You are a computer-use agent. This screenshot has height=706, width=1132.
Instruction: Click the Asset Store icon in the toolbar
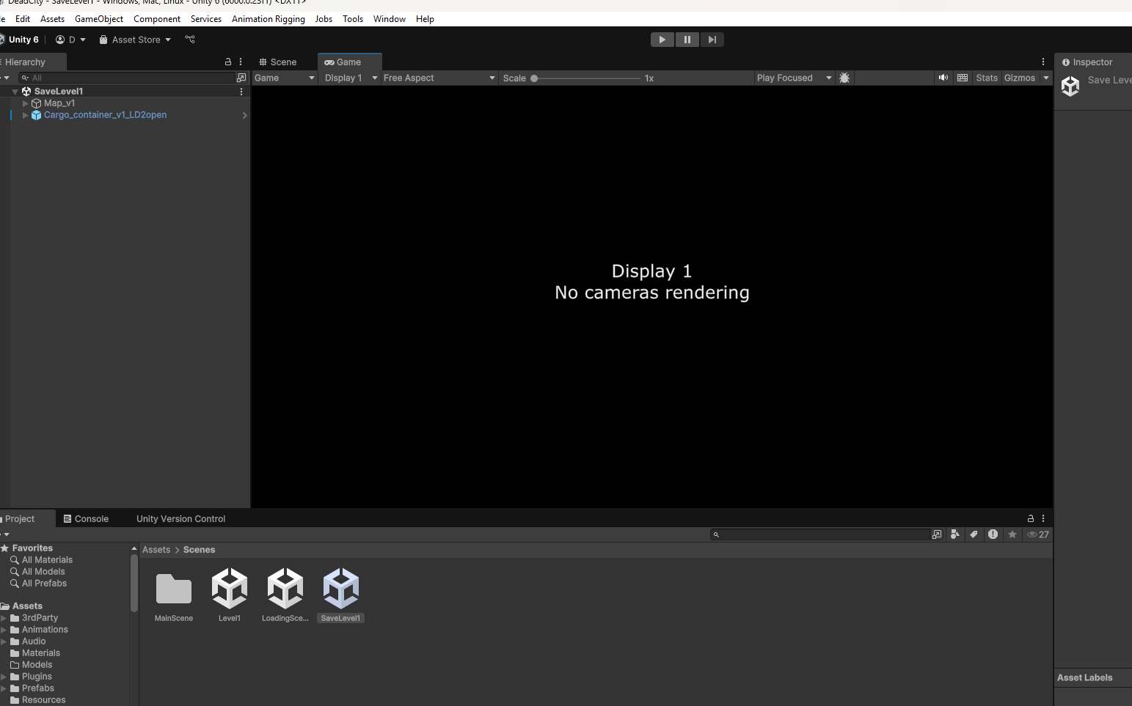pos(105,40)
